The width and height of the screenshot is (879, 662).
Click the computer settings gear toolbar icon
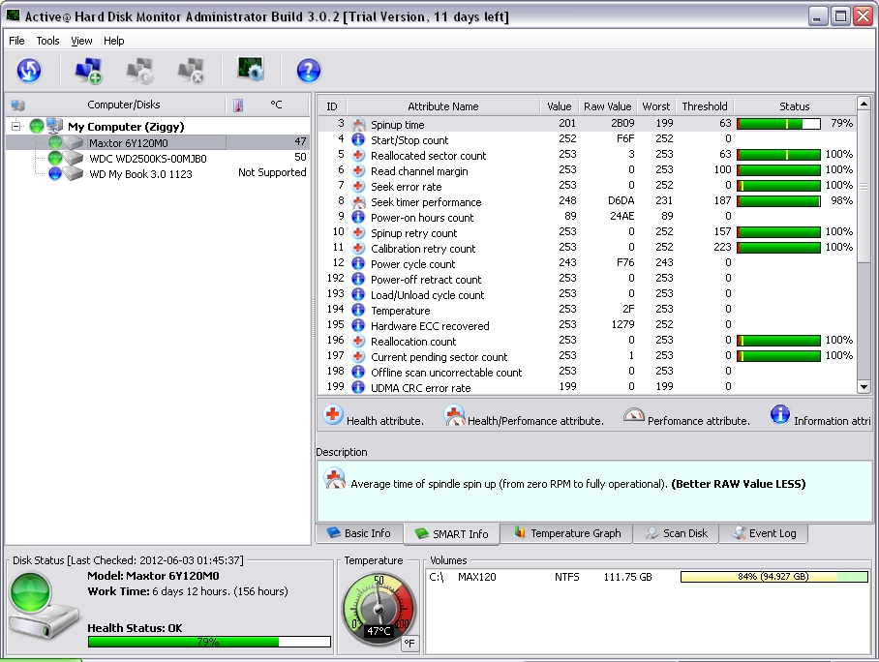139,71
